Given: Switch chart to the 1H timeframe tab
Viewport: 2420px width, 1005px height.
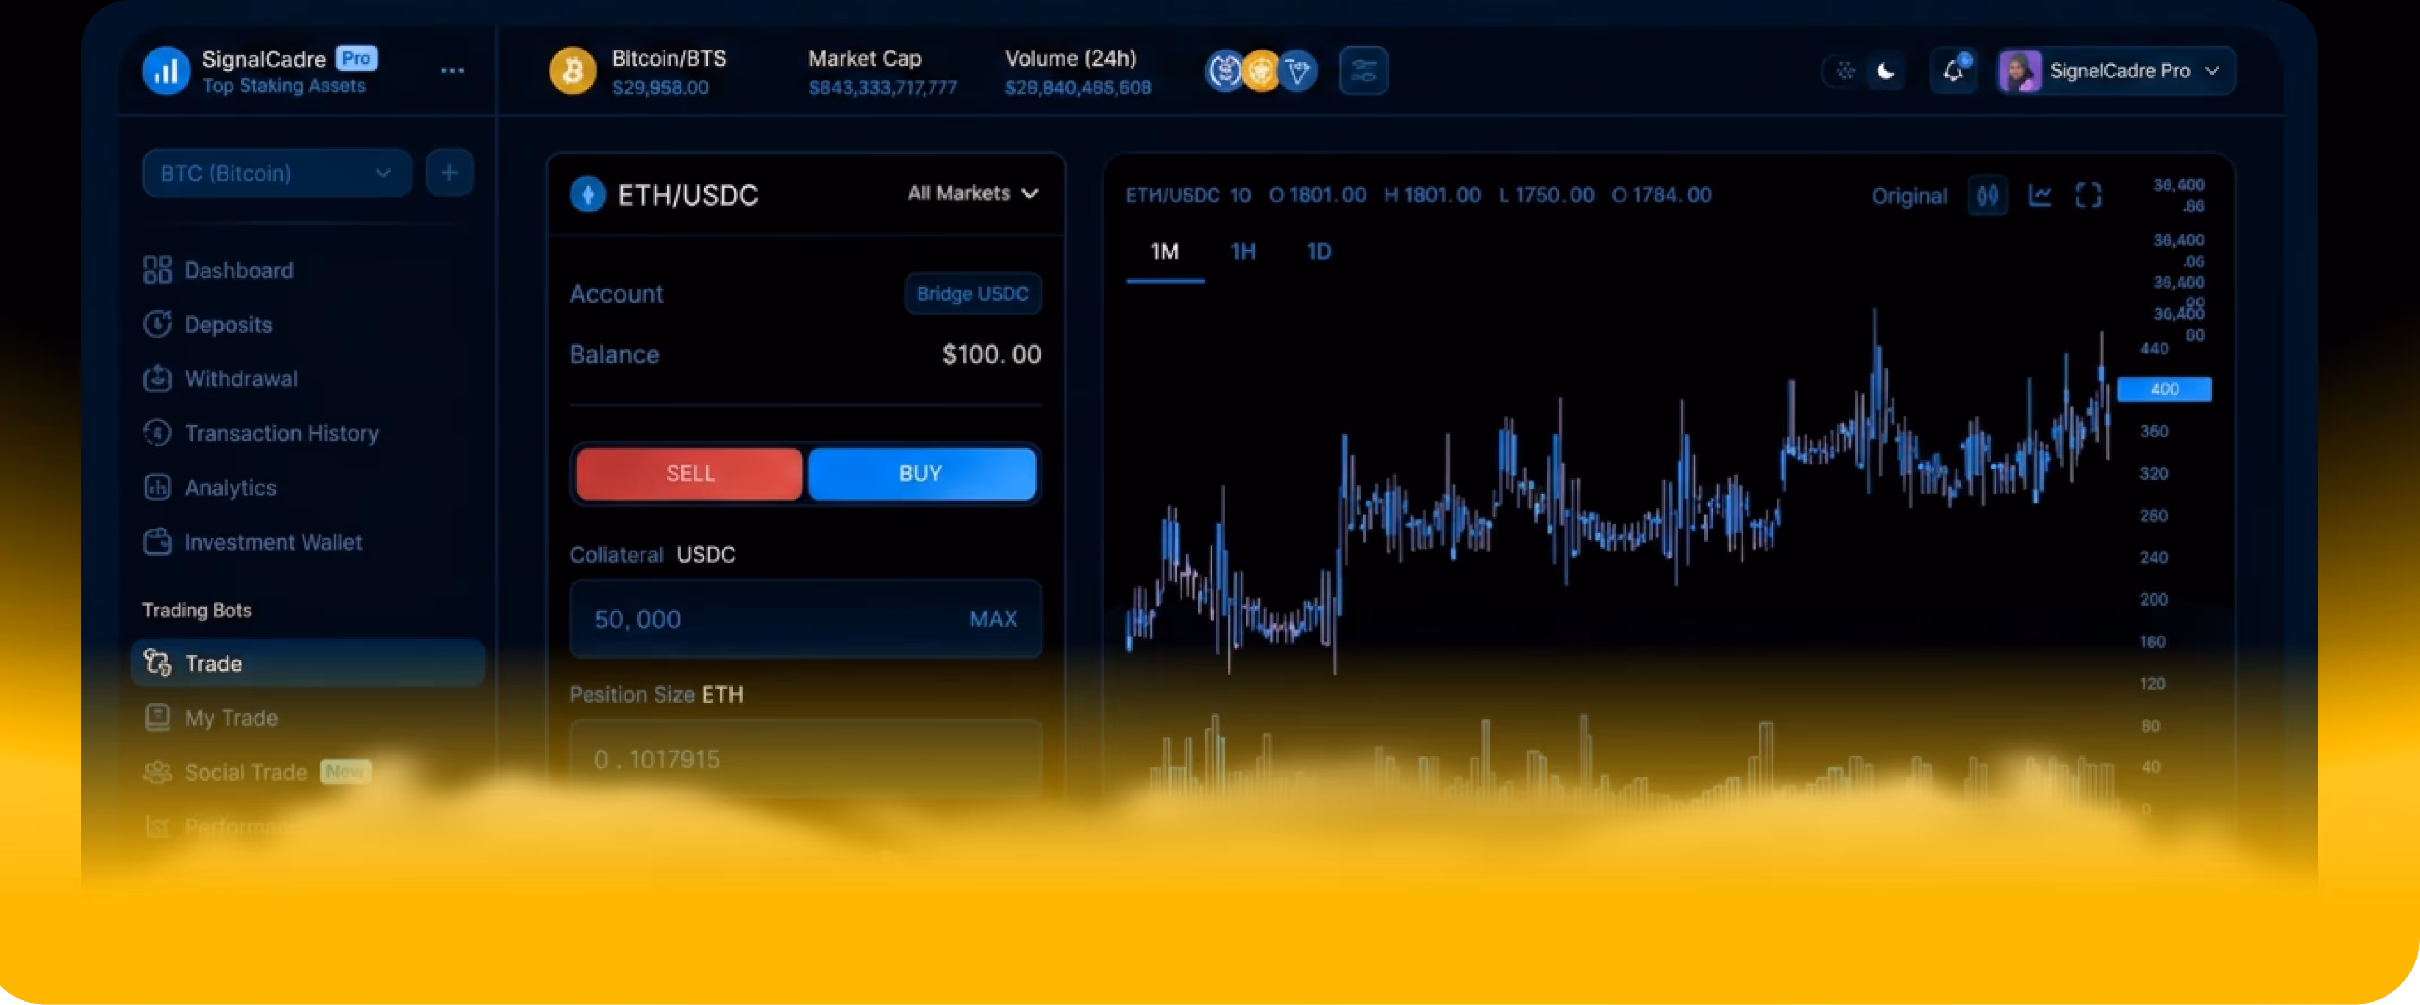Looking at the screenshot, I should [1243, 252].
